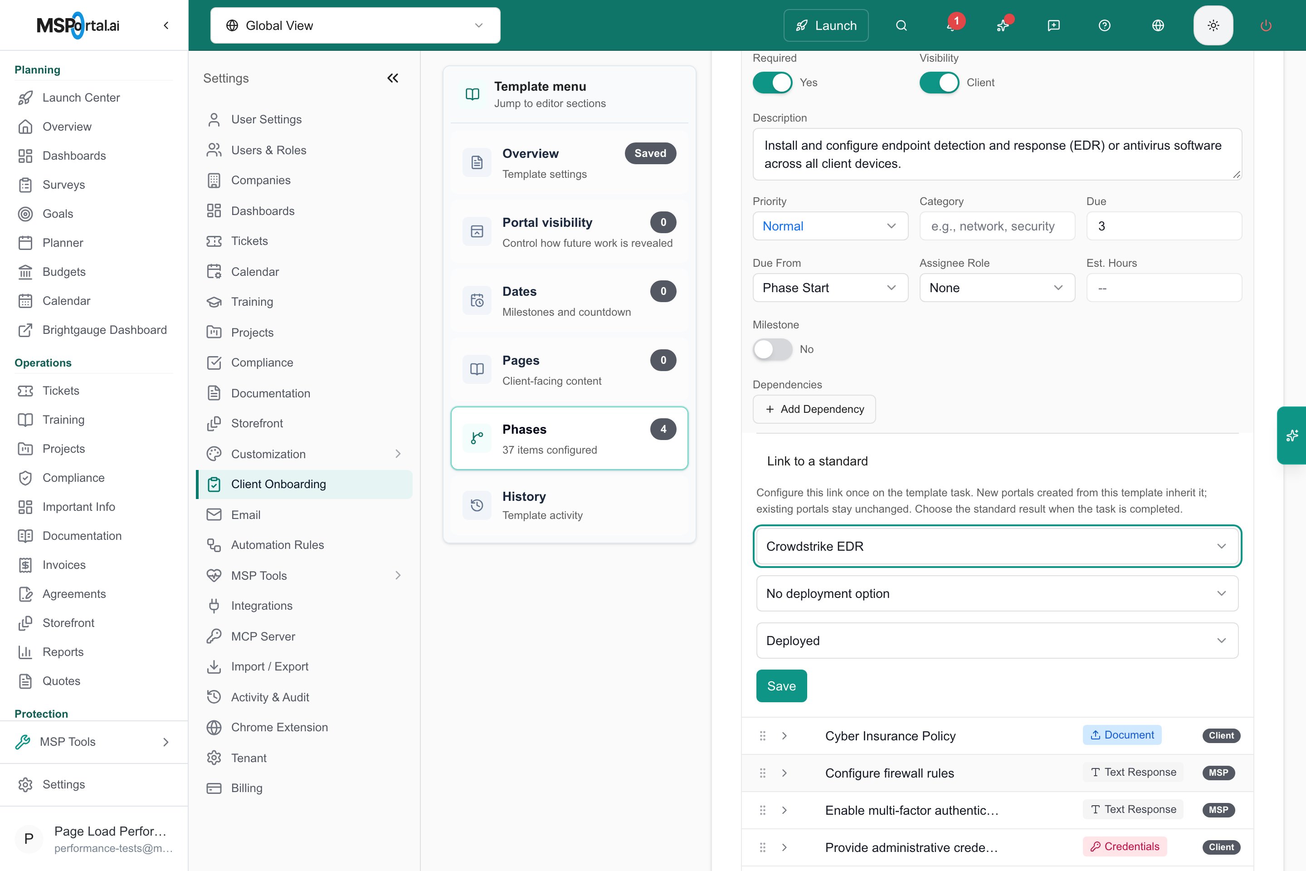Expand the Provide administrative crede… task
The width and height of the screenshot is (1306, 871).
click(784, 847)
